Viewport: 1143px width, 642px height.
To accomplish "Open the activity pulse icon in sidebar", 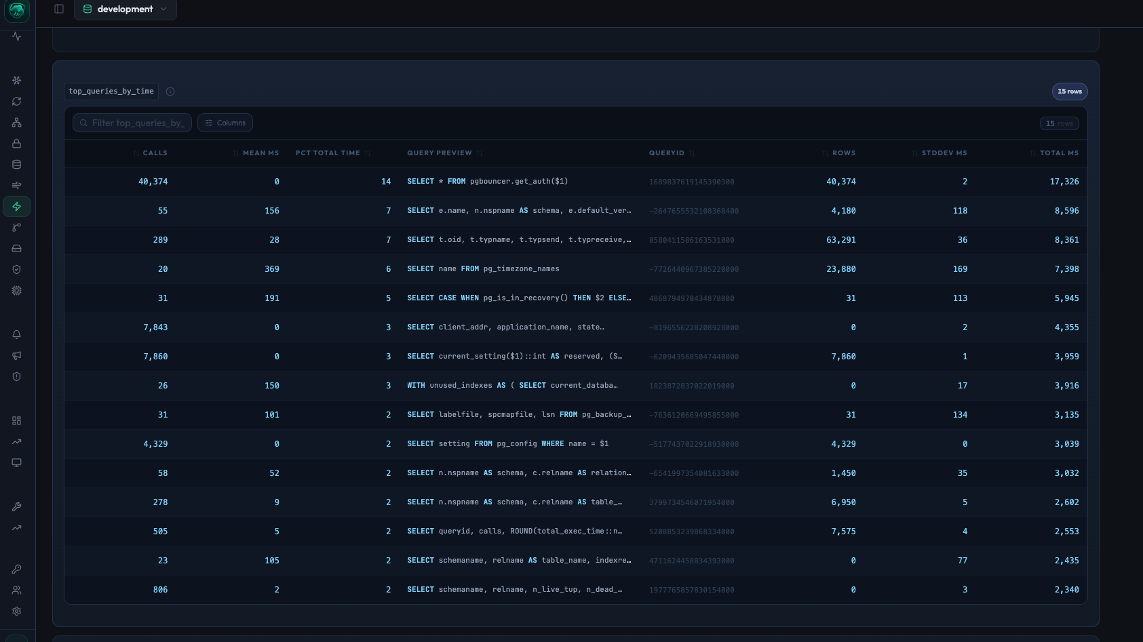I will pyautogui.click(x=17, y=37).
